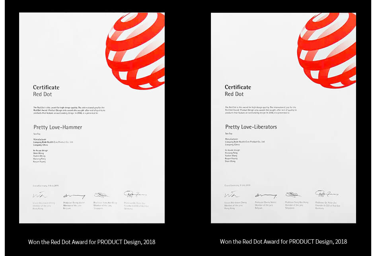Click the left caption 'Won the Red Dot Award'
The height and width of the screenshot is (256, 376).
tap(92, 242)
